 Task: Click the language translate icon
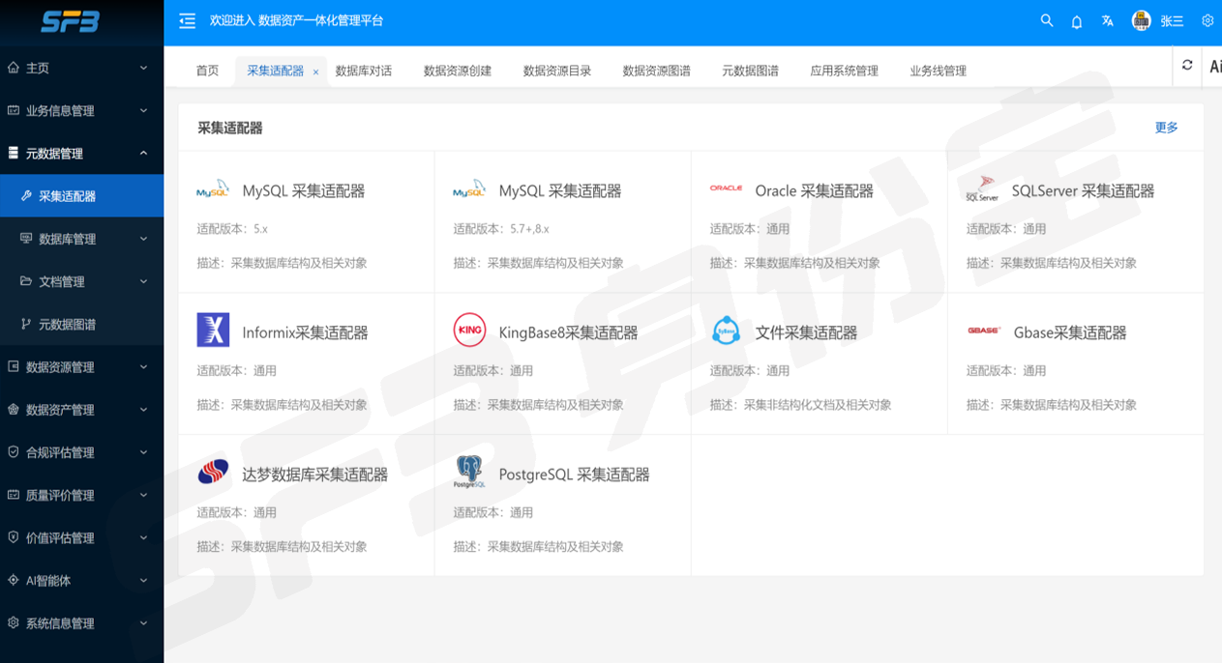[x=1108, y=20]
